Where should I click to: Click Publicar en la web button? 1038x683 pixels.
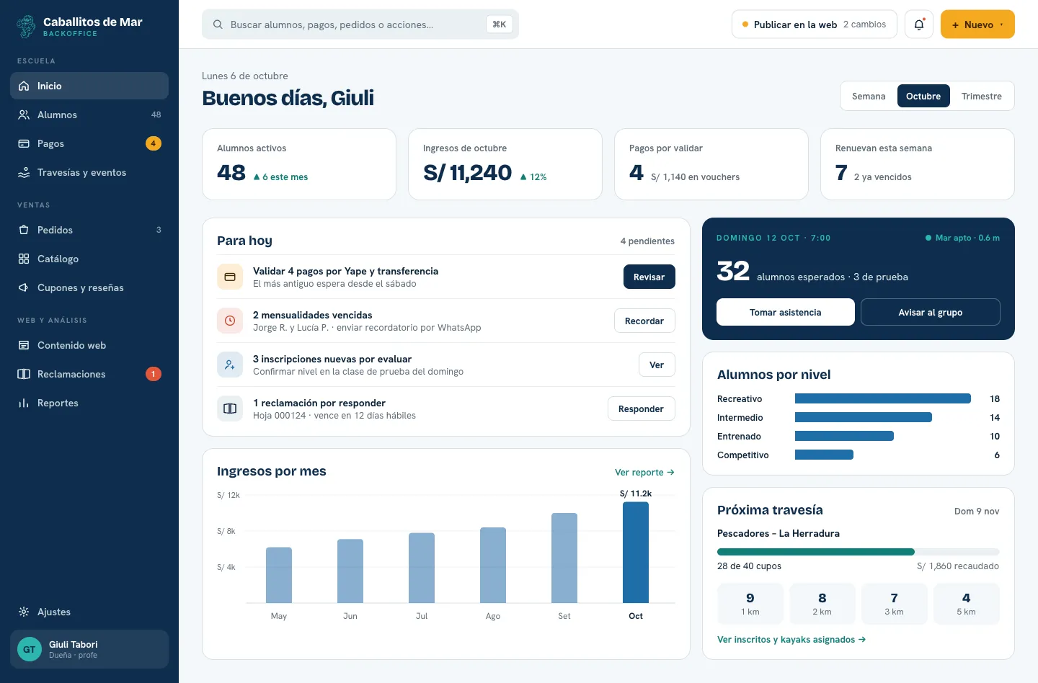tap(815, 24)
